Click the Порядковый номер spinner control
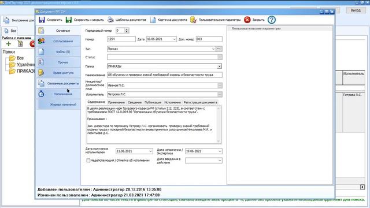Screen dimensions: 370x208 tap(127, 31)
